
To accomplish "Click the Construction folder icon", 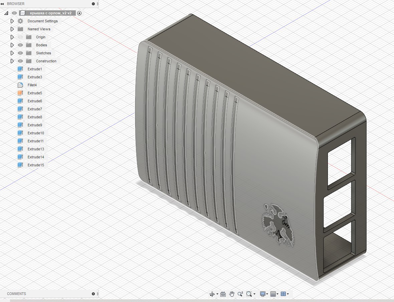I will [x=29, y=61].
